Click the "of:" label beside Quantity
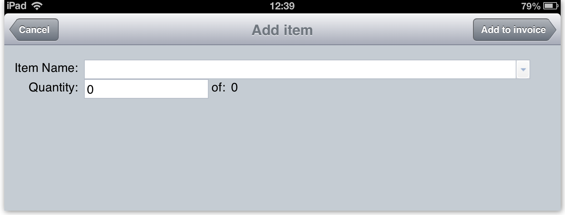 (218, 87)
